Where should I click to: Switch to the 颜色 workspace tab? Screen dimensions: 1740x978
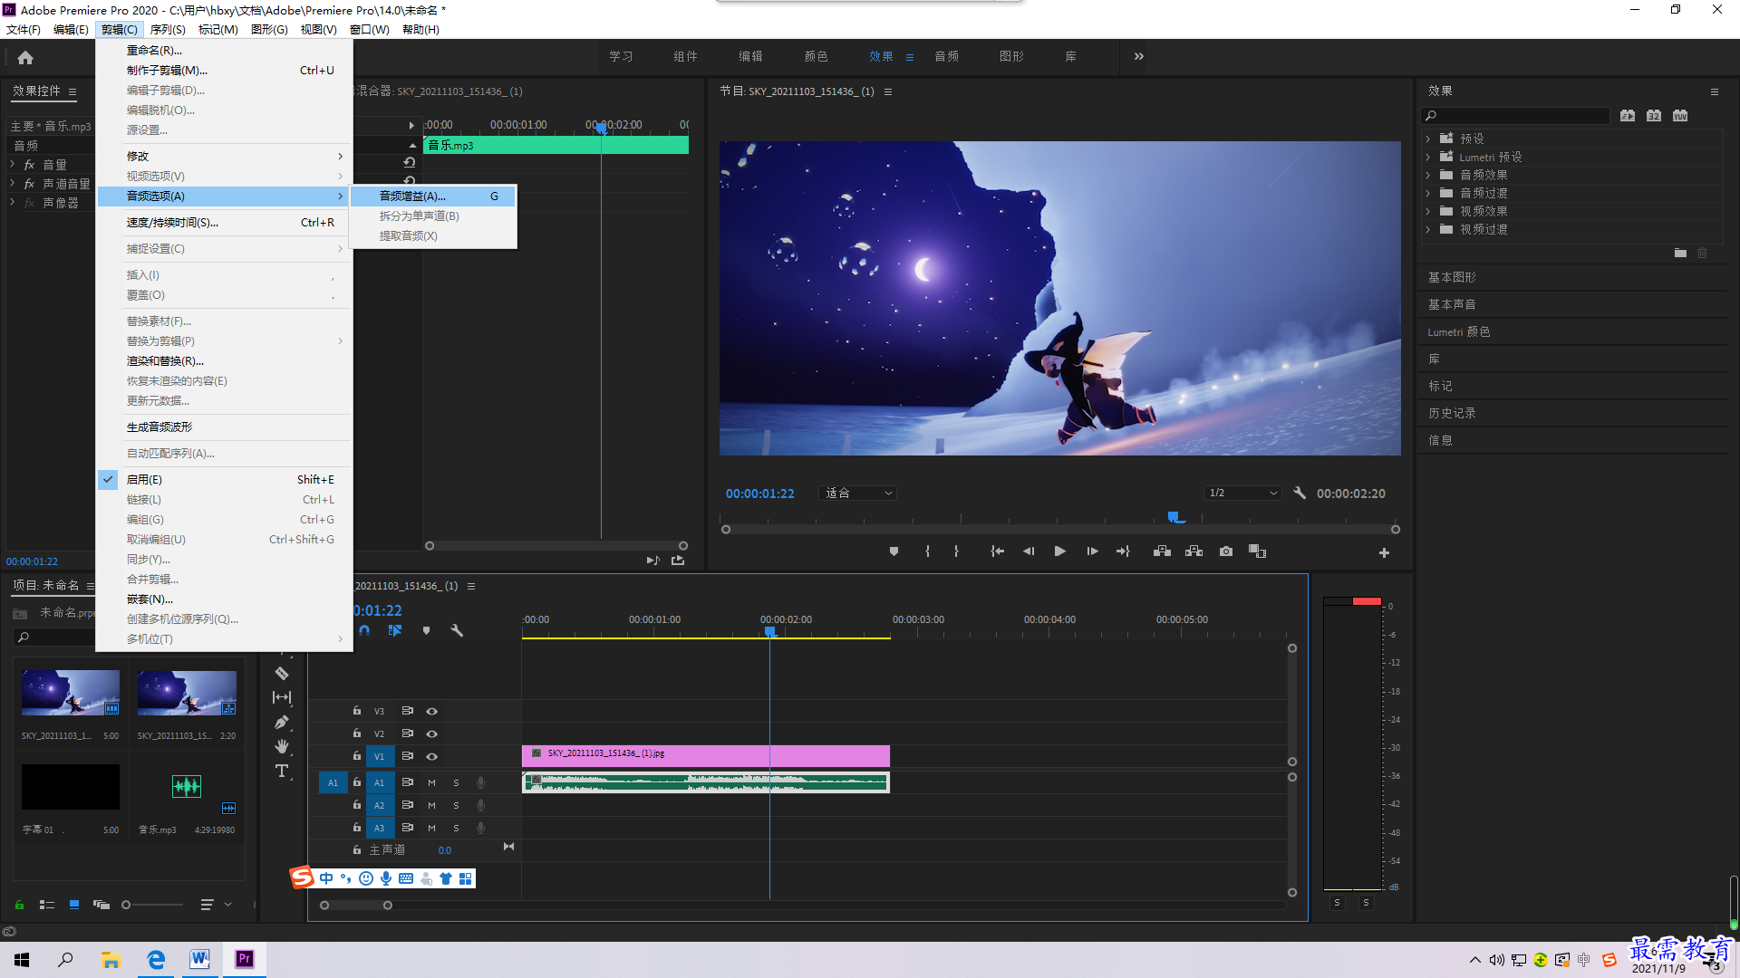point(816,56)
